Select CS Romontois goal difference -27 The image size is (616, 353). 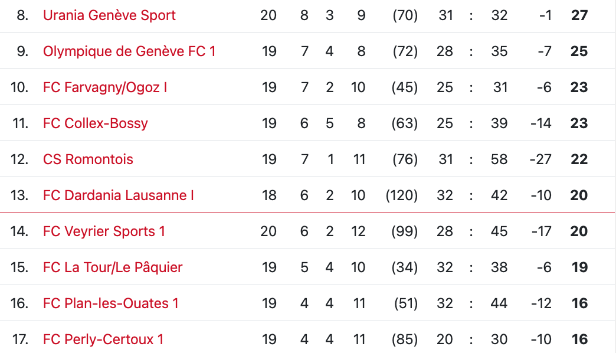(540, 159)
